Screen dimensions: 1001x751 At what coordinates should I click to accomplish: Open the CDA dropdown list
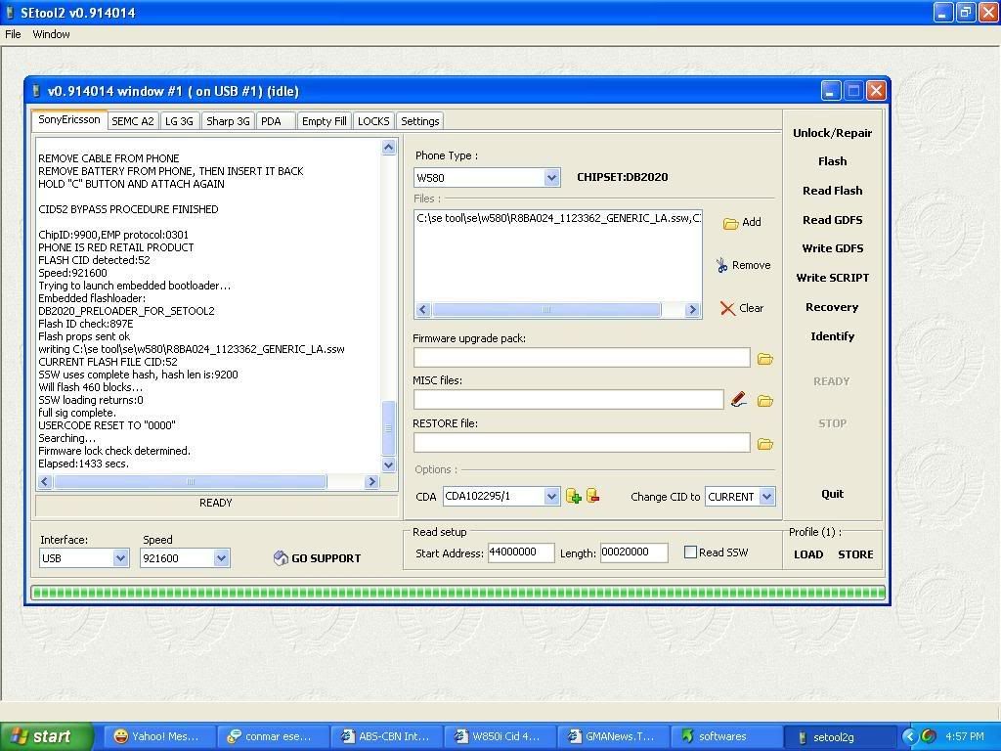[551, 496]
